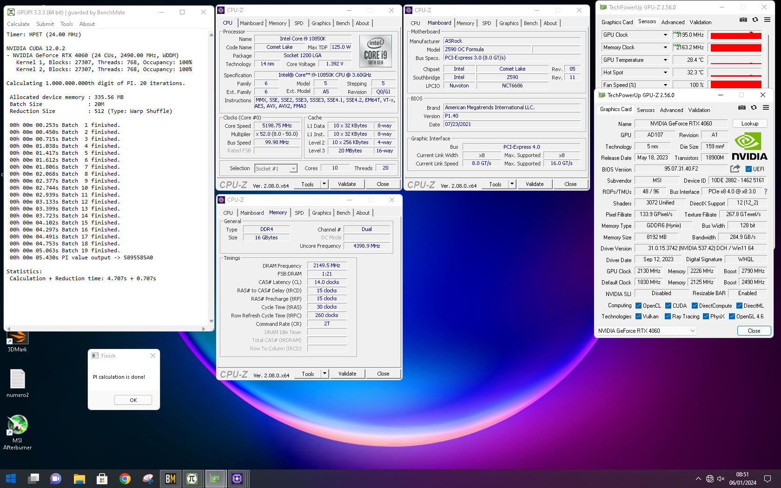Toggle the UEFI checkbox in GPU-Z
The width and height of the screenshot is (781, 488).
click(x=748, y=169)
